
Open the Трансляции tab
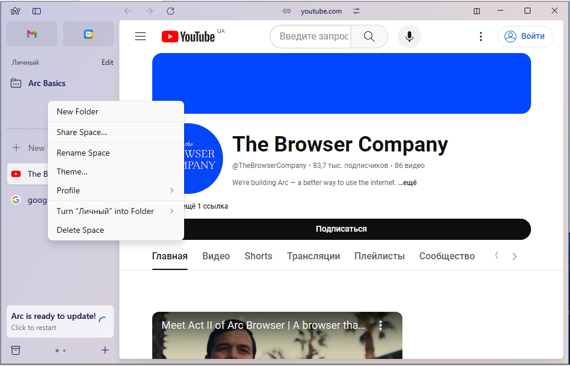(313, 256)
